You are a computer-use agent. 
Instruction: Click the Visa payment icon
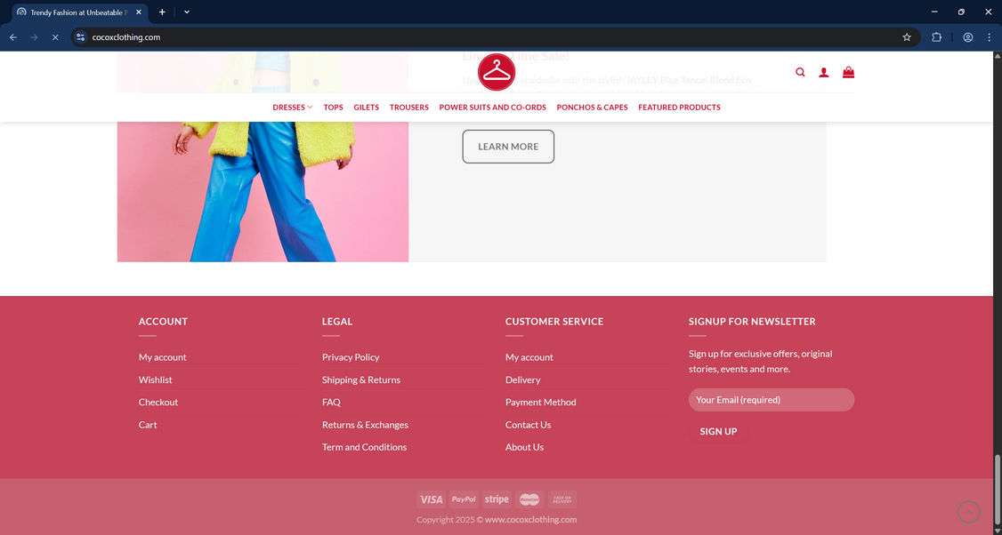click(x=431, y=499)
